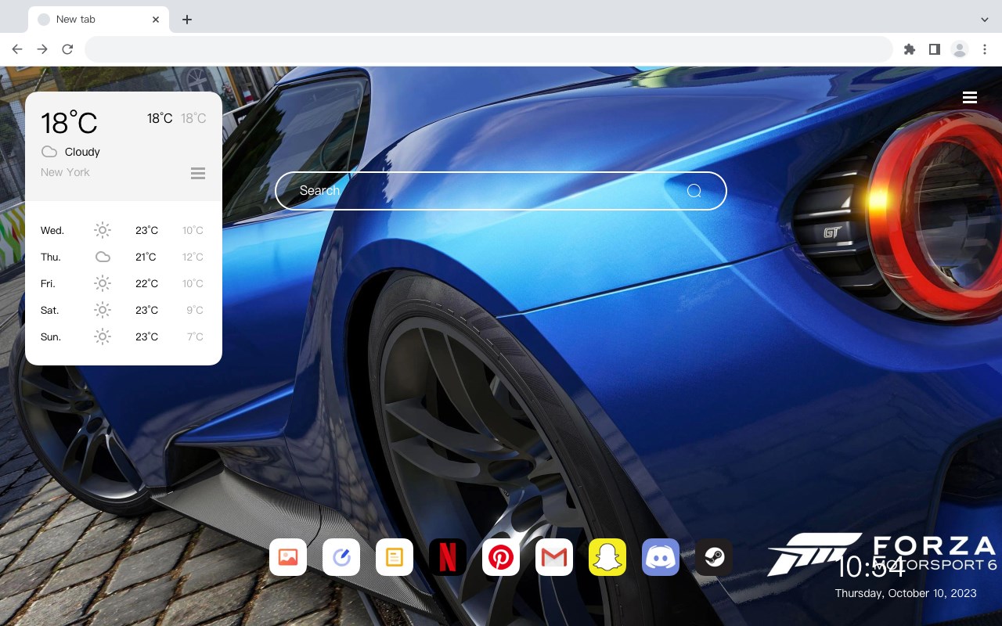Select the Wed. forecast row label
The image size is (1002, 626).
(52, 231)
